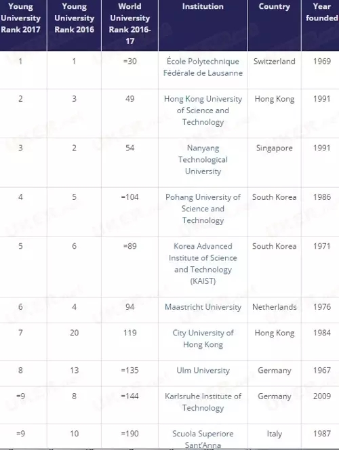This screenshot has width=339, height=450.
Task: Open Hong Kong University of Science and Technology
Action: click(x=203, y=110)
